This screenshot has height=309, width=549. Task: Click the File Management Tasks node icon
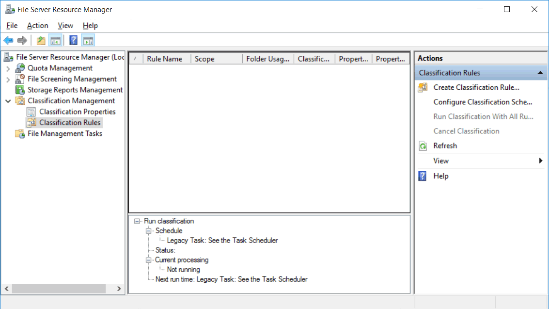pyautogui.click(x=20, y=134)
